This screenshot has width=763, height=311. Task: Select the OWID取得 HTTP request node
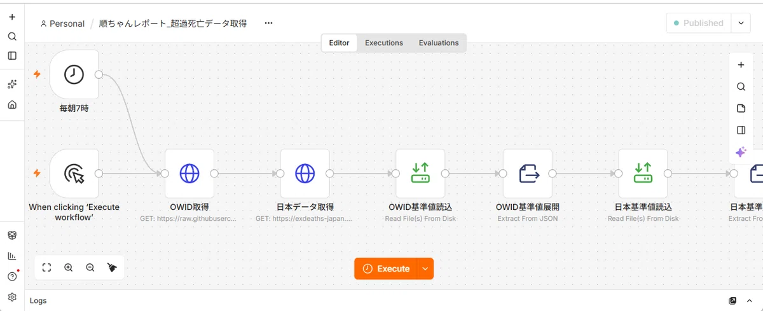(x=189, y=174)
